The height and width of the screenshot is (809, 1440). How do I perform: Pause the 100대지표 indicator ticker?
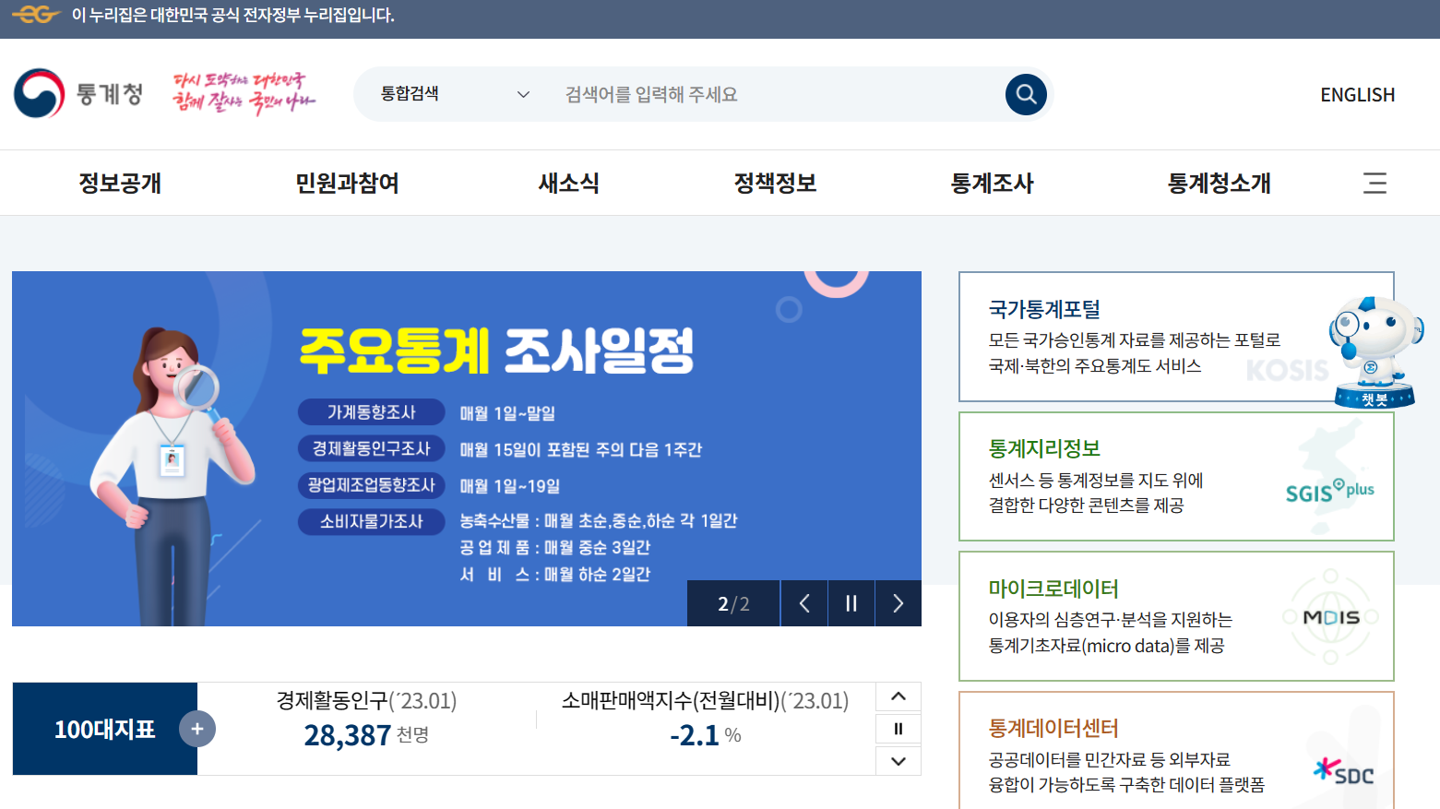(x=897, y=729)
